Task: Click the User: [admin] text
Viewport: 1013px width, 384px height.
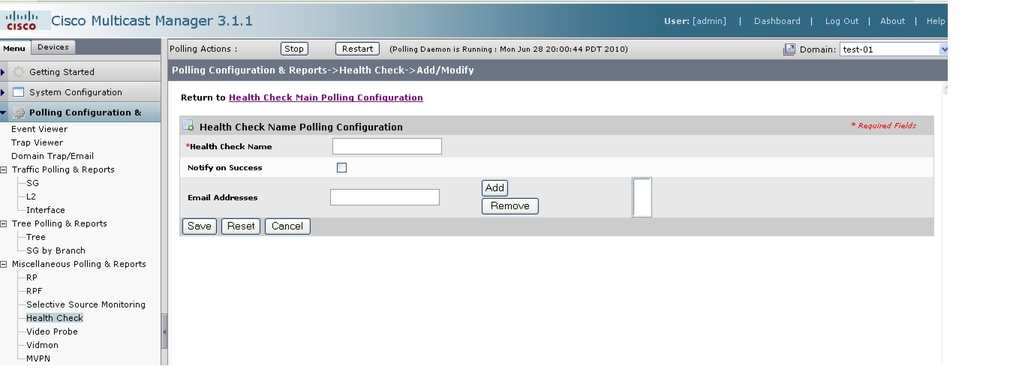Action: 695,21
